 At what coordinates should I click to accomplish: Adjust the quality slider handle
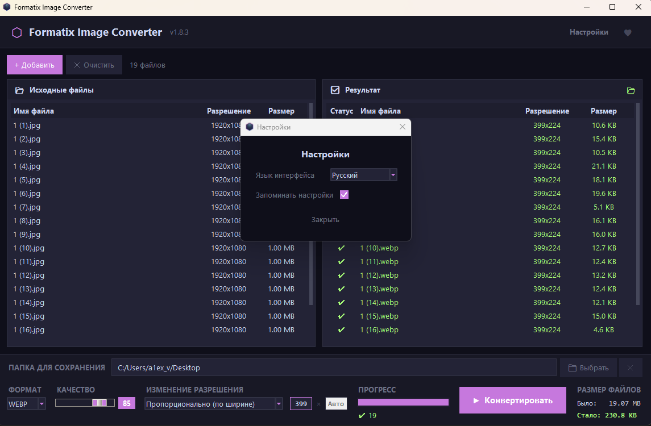pyautogui.click(x=99, y=403)
